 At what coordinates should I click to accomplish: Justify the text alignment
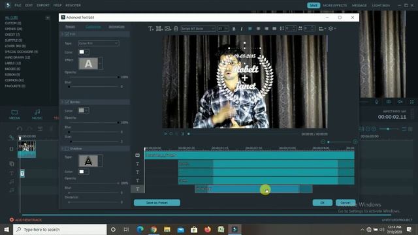274,29
